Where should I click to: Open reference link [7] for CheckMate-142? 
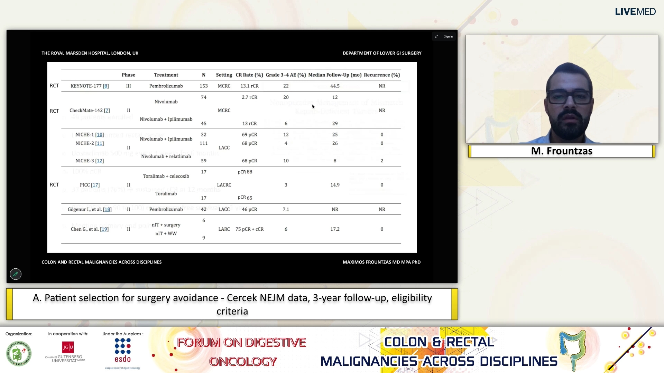point(107,111)
